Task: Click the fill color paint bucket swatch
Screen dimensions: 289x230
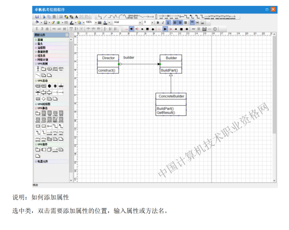Action: tap(37, 22)
